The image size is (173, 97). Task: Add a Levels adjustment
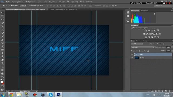point(149,30)
